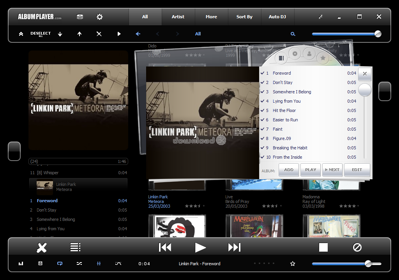Open the More menu
The width and height of the screenshot is (399, 280).
pos(212,17)
